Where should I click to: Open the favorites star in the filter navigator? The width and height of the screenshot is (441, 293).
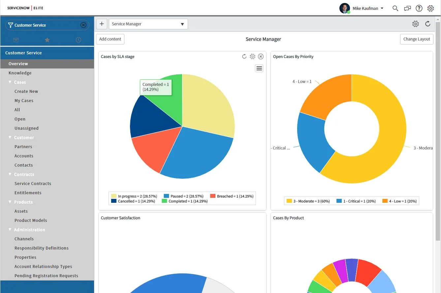47,40
